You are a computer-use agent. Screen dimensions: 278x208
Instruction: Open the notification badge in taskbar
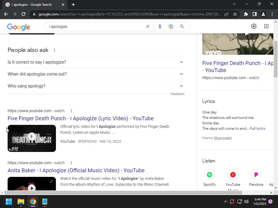[270, 201]
